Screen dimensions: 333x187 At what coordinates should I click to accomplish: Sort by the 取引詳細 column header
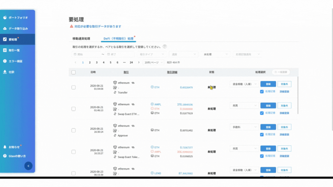click(x=172, y=72)
